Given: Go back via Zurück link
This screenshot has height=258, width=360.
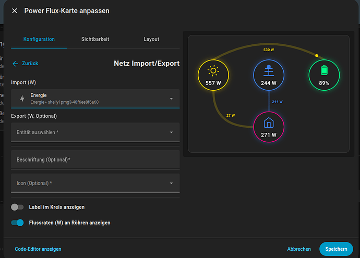Looking at the screenshot, I should click(30, 64).
